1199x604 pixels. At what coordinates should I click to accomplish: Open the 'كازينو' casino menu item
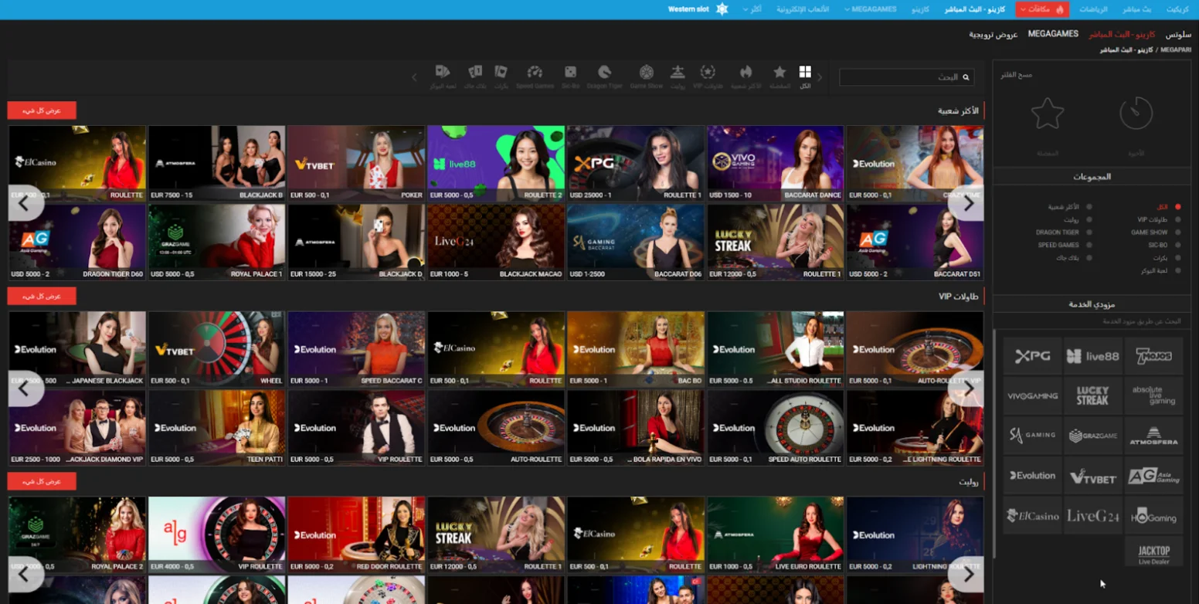[x=920, y=9]
